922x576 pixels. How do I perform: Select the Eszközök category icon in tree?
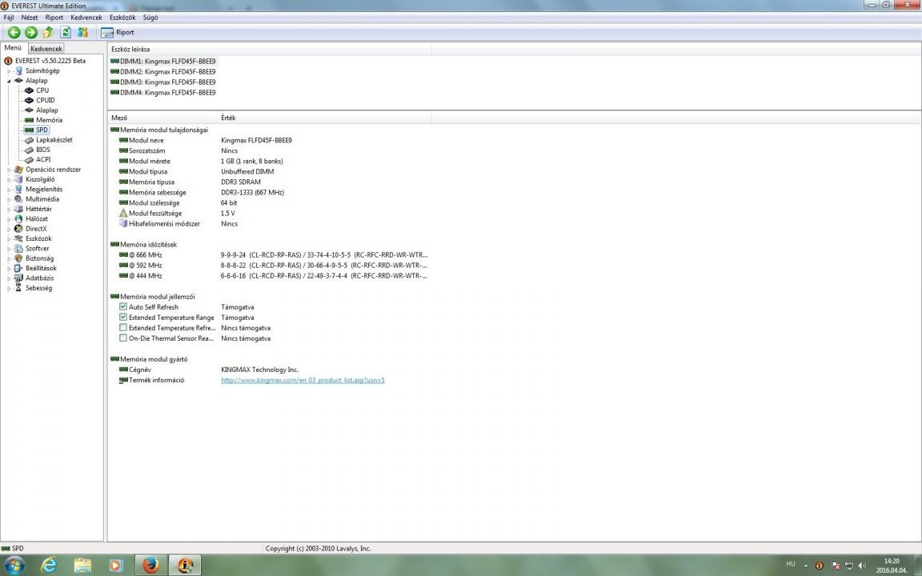coord(18,238)
